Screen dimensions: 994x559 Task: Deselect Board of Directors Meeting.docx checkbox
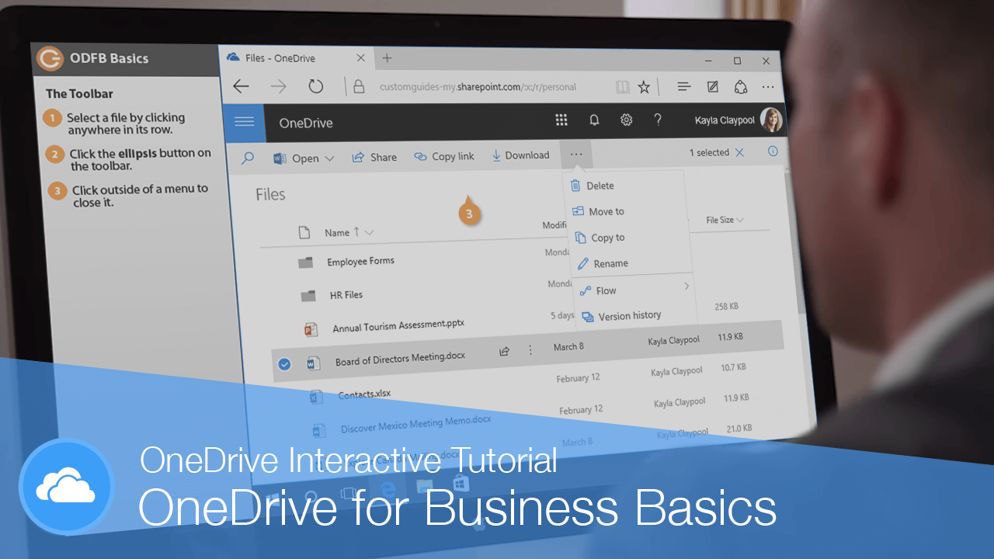tap(284, 364)
